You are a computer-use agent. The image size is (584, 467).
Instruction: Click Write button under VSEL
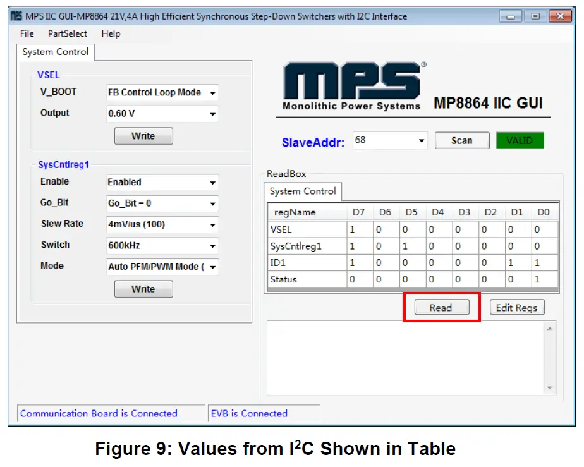(143, 136)
